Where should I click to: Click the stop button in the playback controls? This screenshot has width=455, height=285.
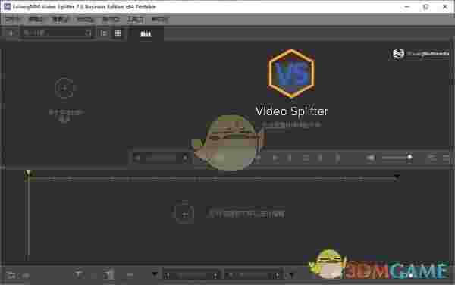click(306, 158)
